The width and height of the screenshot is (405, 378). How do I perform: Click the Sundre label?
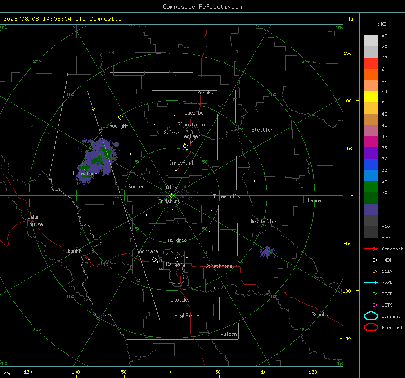coord(136,186)
